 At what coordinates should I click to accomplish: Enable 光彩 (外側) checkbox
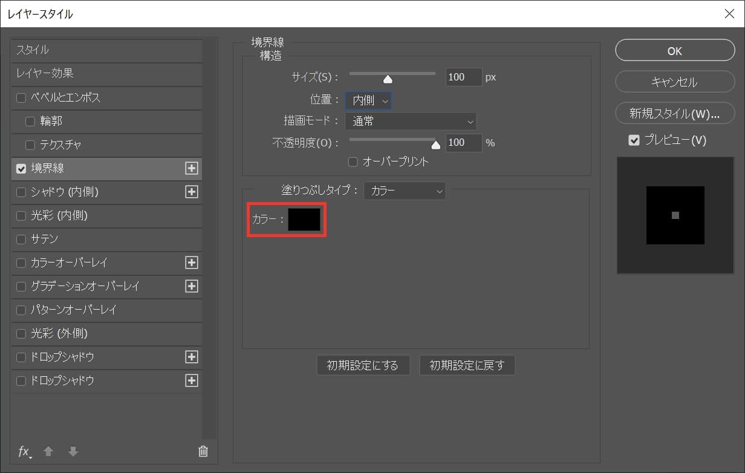click(21, 334)
